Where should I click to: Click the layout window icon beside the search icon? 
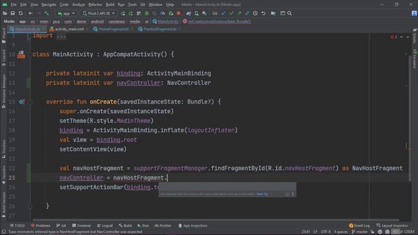[x=283, y=13]
